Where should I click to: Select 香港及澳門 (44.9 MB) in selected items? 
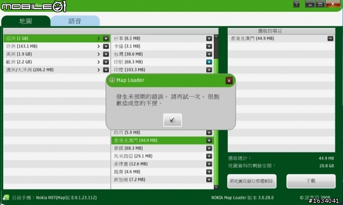coord(281,39)
